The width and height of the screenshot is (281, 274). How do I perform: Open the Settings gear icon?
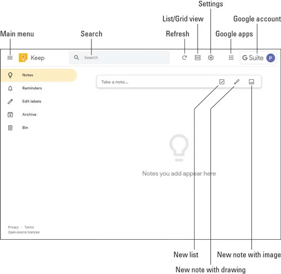point(211,58)
